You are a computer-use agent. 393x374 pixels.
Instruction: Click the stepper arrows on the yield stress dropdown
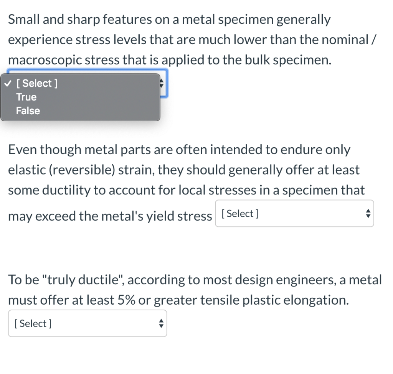point(368,214)
